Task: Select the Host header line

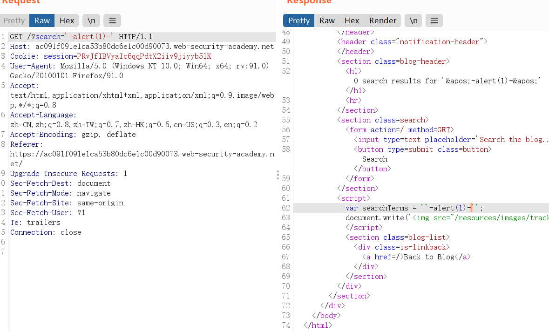Action: [x=140, y=46]
